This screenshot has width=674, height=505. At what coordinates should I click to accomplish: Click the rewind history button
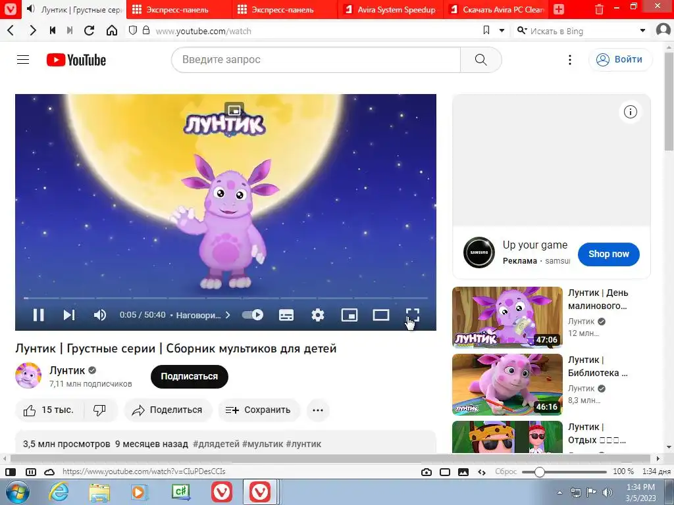53,30
